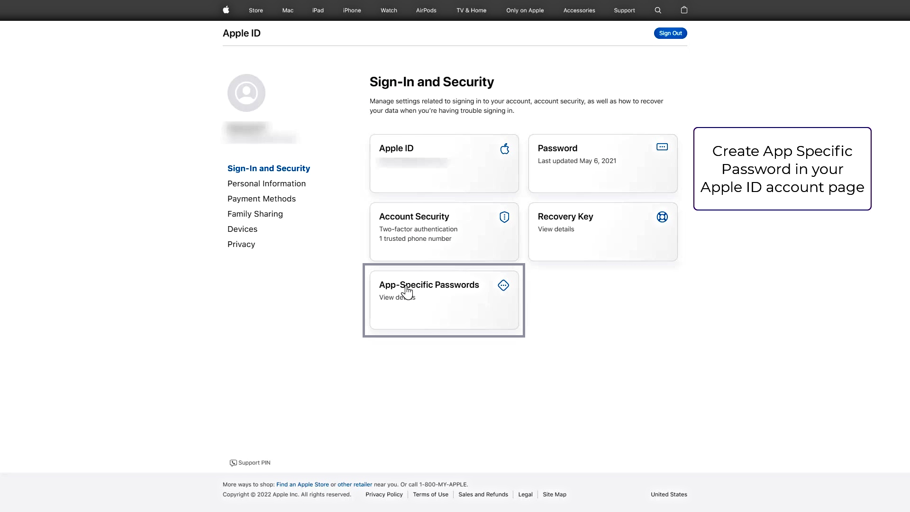Go to Payment Methods section

262,199
